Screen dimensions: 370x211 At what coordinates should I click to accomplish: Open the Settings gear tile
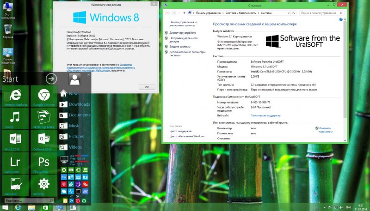(44, 185)
